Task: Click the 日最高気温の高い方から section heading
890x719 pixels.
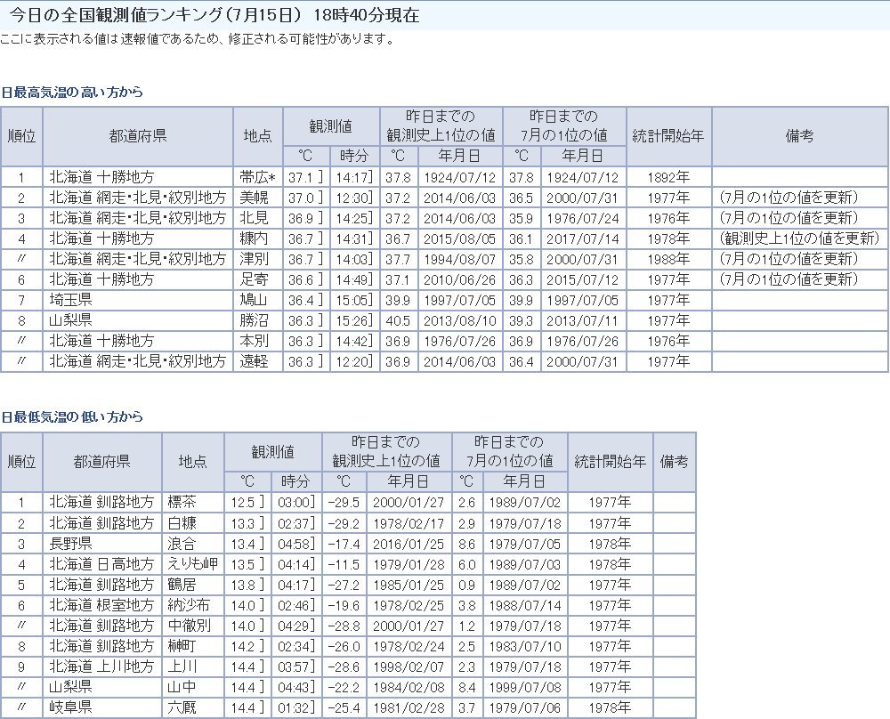Action: click(71, 92)
